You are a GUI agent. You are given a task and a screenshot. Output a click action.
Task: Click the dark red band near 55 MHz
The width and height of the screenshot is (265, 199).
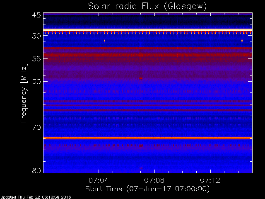[x=148, y=55]
